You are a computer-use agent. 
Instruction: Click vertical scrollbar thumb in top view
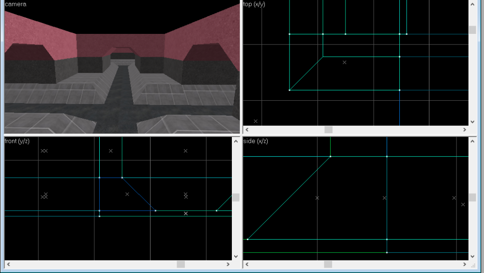coord(472,30)
